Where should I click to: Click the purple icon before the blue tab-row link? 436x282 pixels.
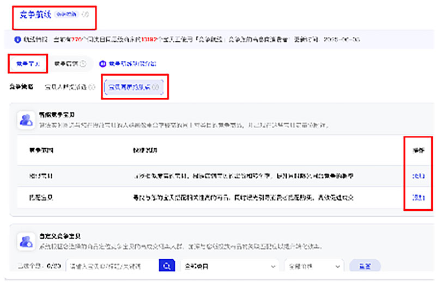tap(102, 64)
